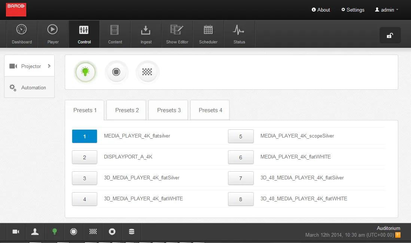Activate preset 2 DISPLAYPORT_A_4K
Screen dimensions: 411x243
point(85,157)
